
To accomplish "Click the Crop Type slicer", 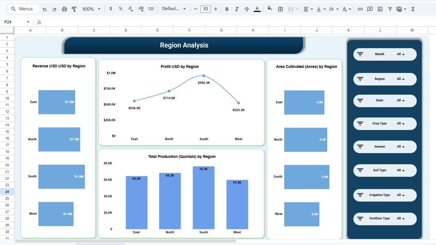I will (385, 124).
